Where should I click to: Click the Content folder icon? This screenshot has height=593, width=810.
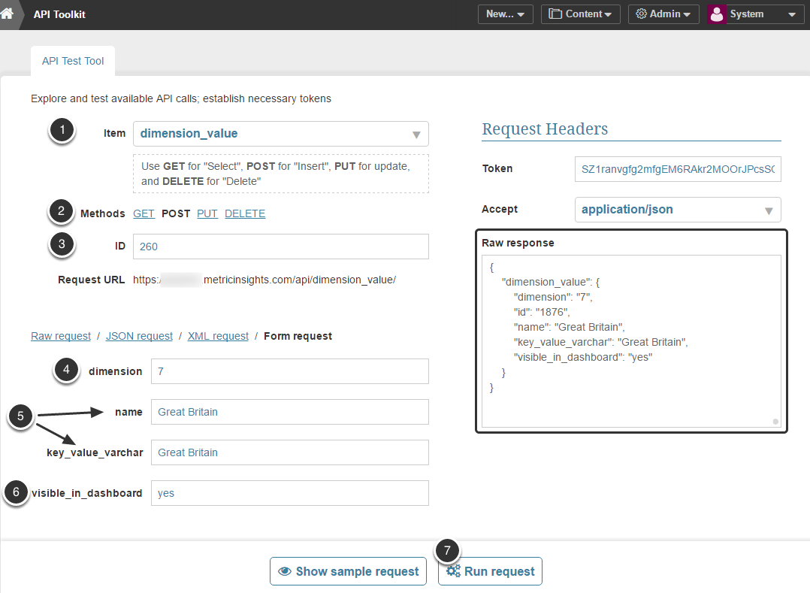(x=555, y=14)
